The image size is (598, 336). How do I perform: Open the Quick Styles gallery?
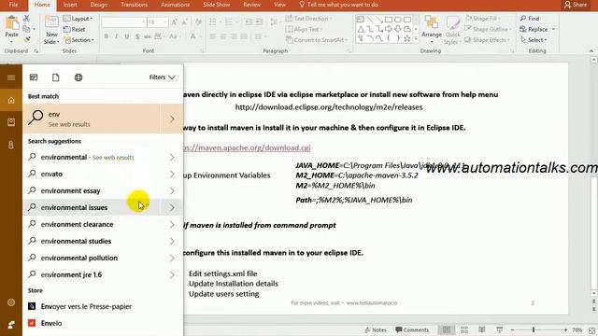click(x=452, y=31)
